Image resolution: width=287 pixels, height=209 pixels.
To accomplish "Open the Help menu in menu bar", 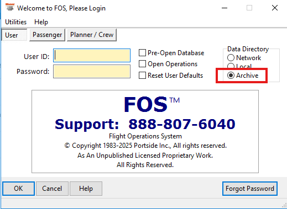I will pos(41,22).
